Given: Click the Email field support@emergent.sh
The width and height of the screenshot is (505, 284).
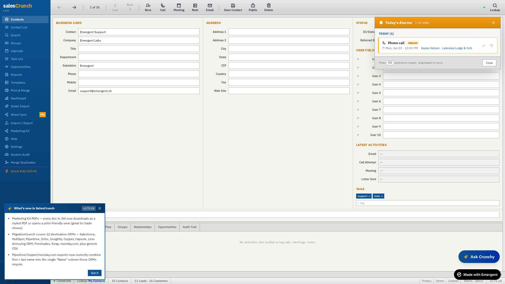Looking at the screenshot, I should pyautogui.click(x=139, y=91).
